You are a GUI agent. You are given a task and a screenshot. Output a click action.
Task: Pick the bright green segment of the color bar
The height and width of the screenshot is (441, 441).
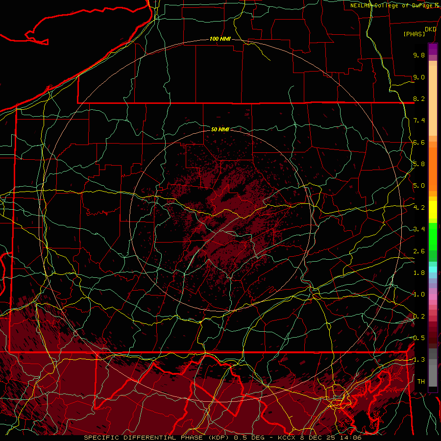pos(433,236)
